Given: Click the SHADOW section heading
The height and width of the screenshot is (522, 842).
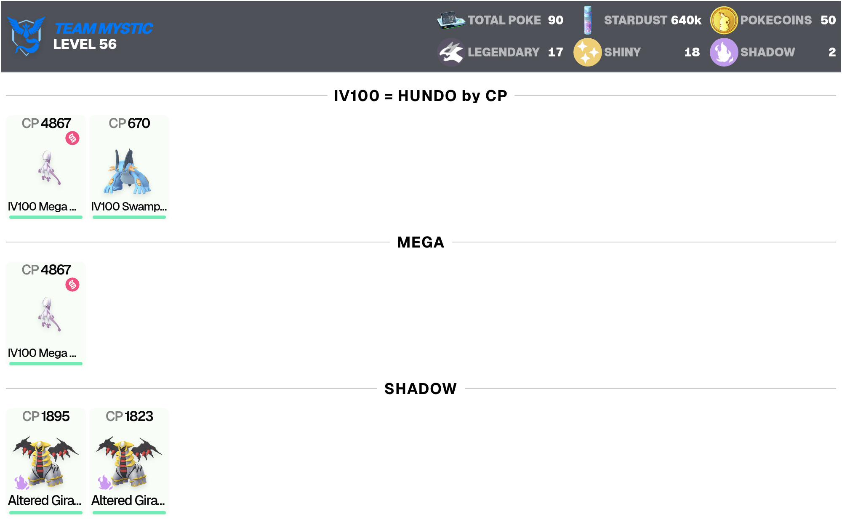Looking at the screenshot, I should (421, 389).
